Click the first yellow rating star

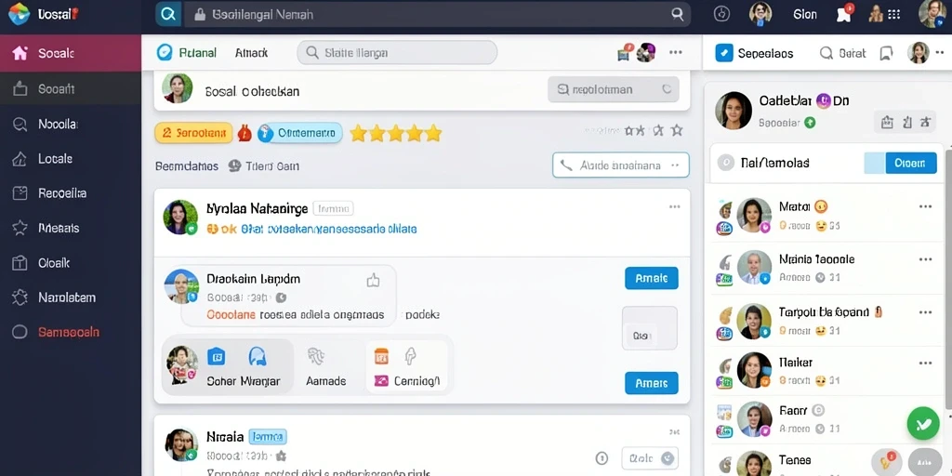tap(358, 133)
